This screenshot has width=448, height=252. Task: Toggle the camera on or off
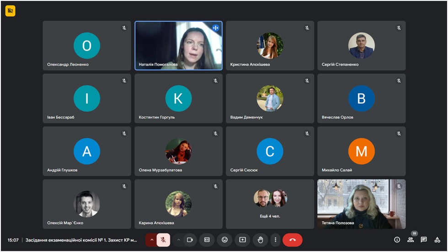coord(190,240)
